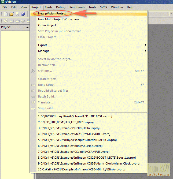Open the SVCS menu
Image resolution: width=173 pixels, height=179 pixels.
click(x=104, y=7)
